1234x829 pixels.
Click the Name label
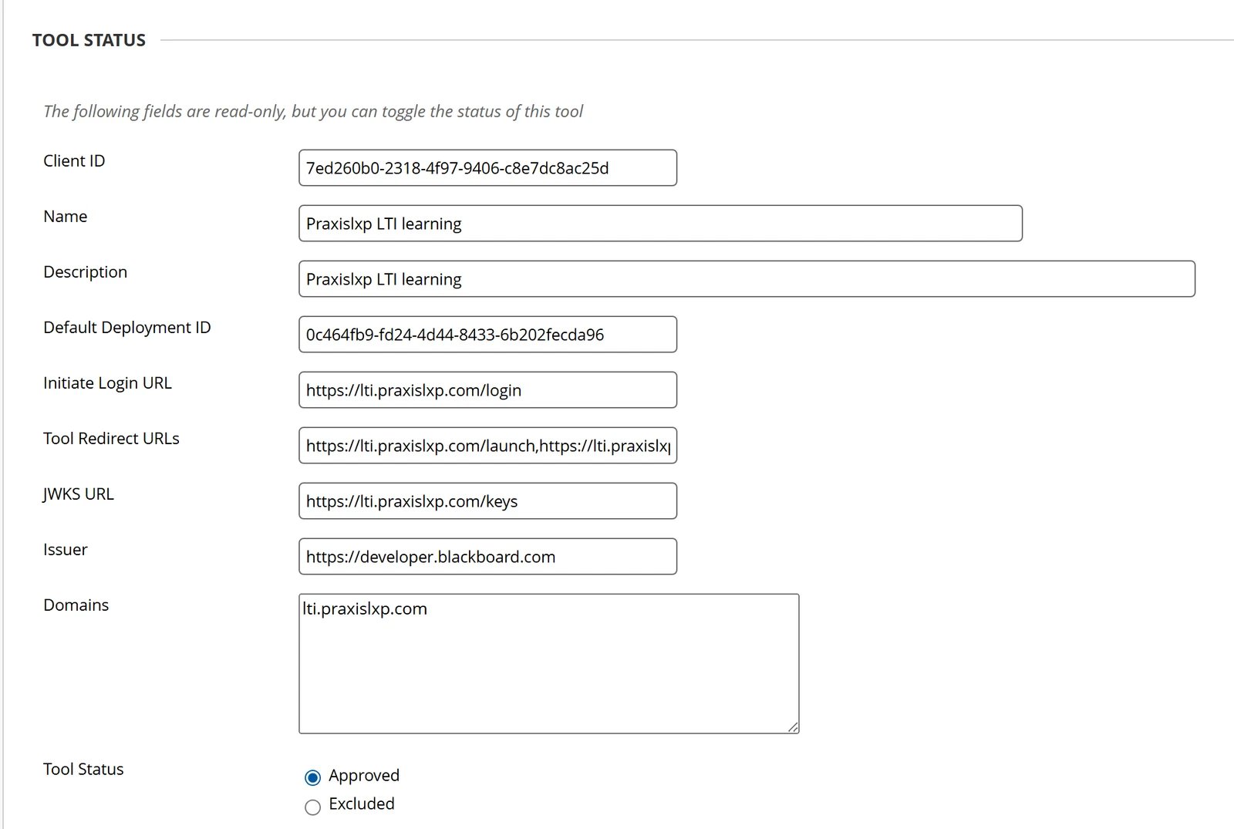click(65, 216)
